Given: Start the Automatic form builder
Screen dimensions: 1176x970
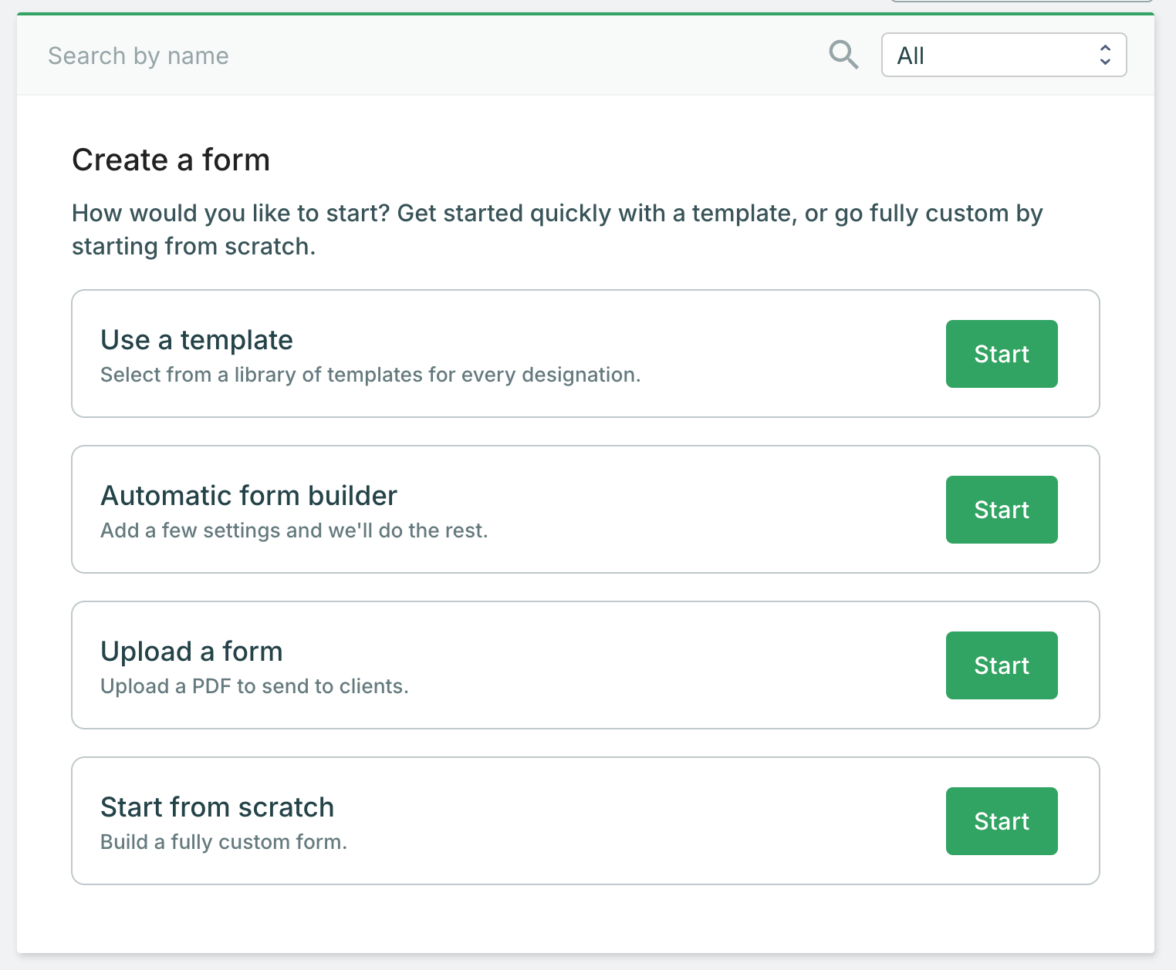Looking at the screenshot, I should click(1002, 510).
